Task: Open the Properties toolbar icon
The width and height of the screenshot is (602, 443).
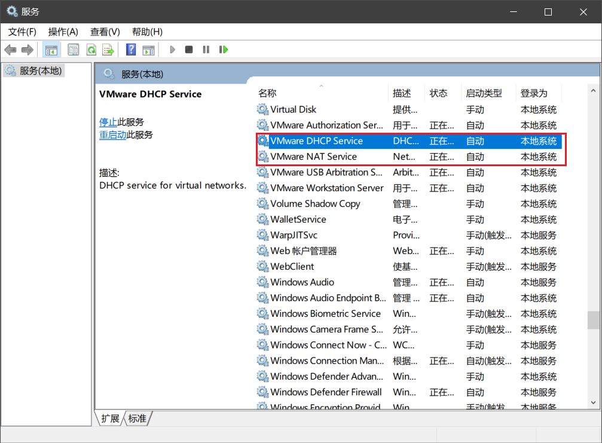Action: [74, 50]
